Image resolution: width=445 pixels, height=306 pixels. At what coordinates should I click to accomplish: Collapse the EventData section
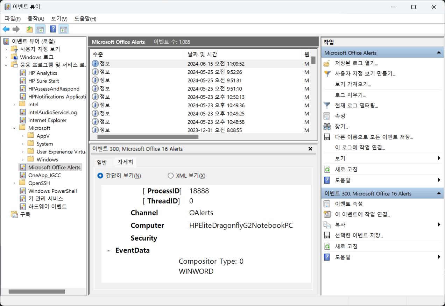pos(109,250)
